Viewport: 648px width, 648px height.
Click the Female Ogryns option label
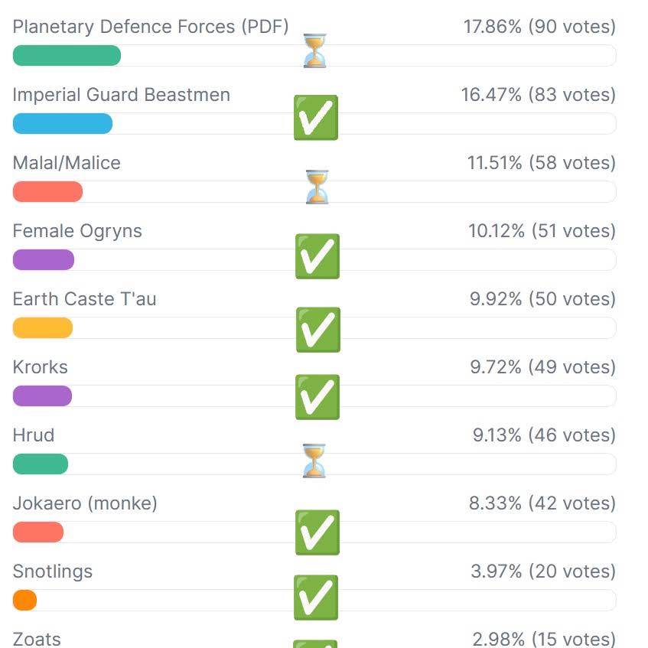(x=77, y=231)
